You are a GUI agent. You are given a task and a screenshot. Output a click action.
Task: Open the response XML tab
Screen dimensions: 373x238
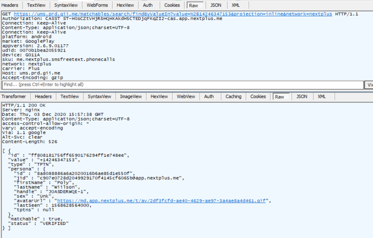pyautogui.click(x=321, y=96)
